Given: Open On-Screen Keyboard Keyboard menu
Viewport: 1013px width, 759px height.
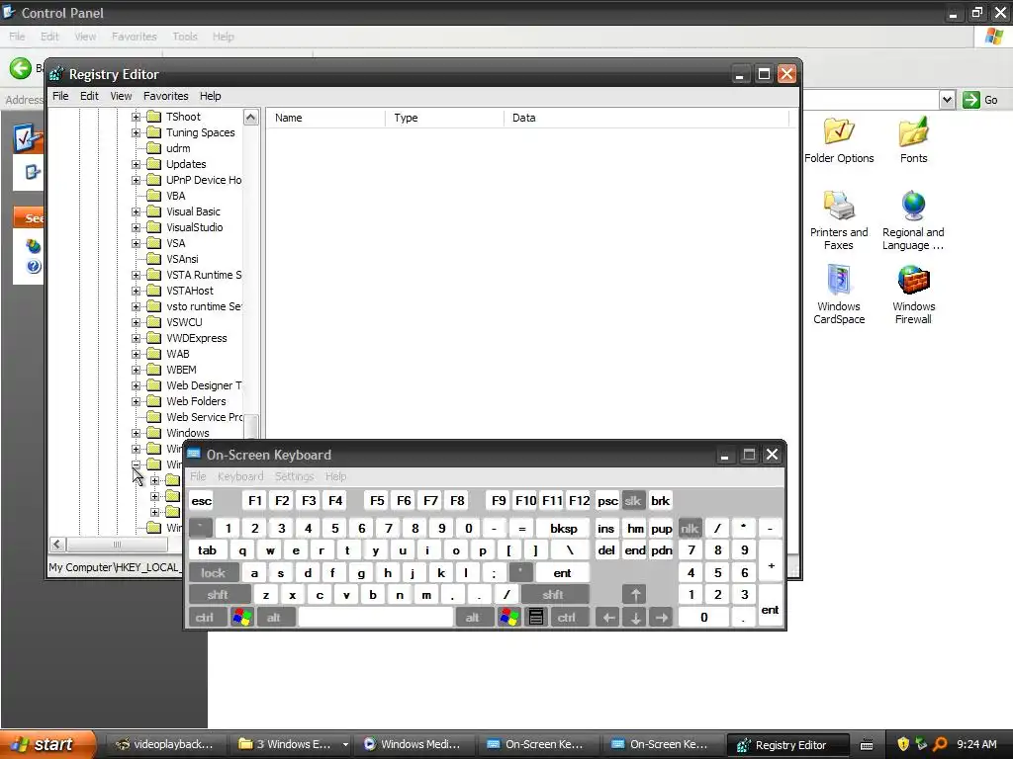Looking at the screenshot, I should coord(240,476).
